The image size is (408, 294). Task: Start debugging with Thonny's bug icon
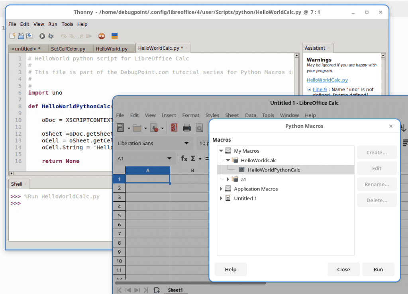(50, 36)
